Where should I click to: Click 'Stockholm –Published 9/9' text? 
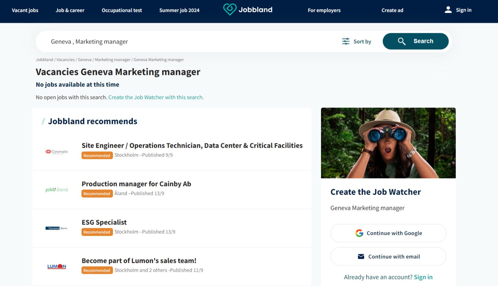144,155
